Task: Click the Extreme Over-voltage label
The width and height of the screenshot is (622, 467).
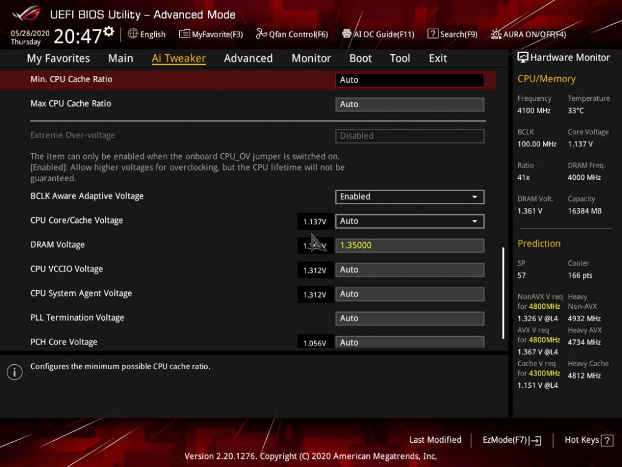Action: click(73, 135)
